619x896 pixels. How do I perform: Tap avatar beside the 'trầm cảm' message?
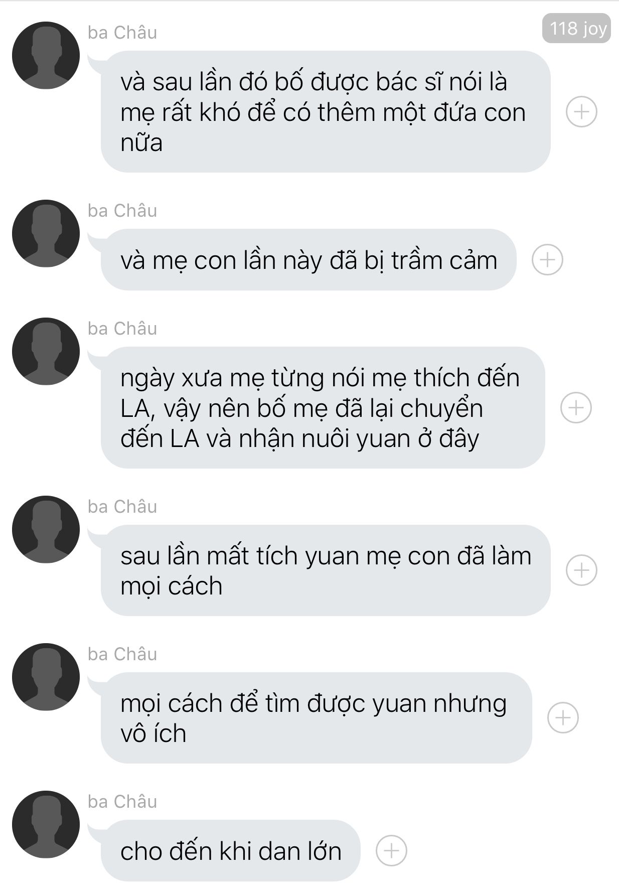(x=46, y=233)
